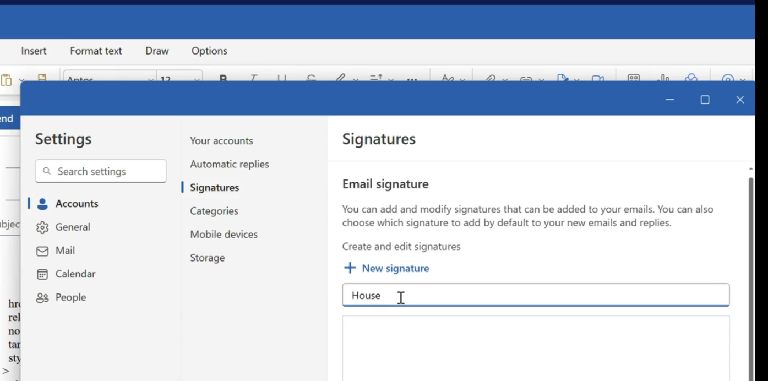Open Storage settings page
768x381 pixels.
click(x=208, y=258)
